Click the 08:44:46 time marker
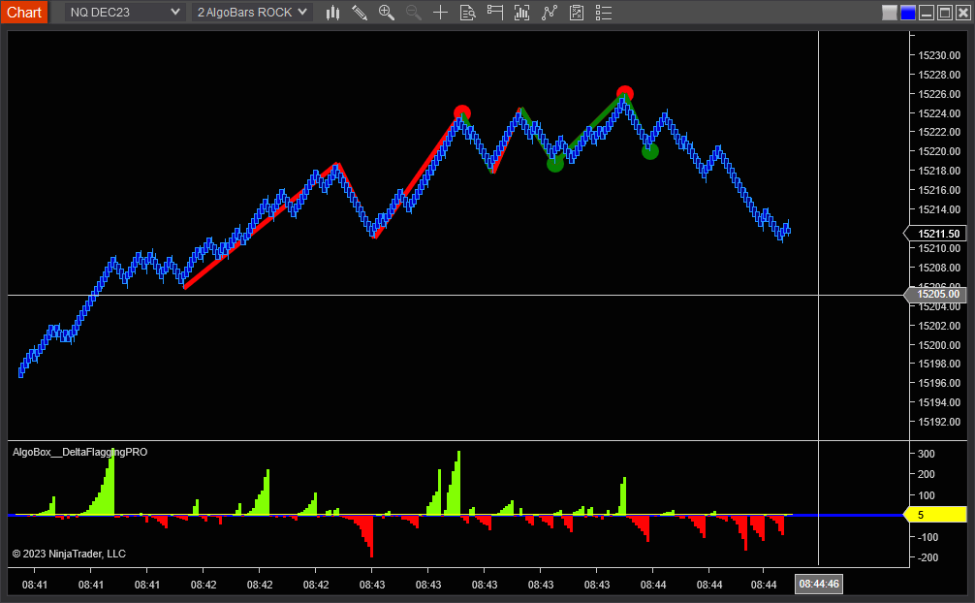 [x=819, y=584]
